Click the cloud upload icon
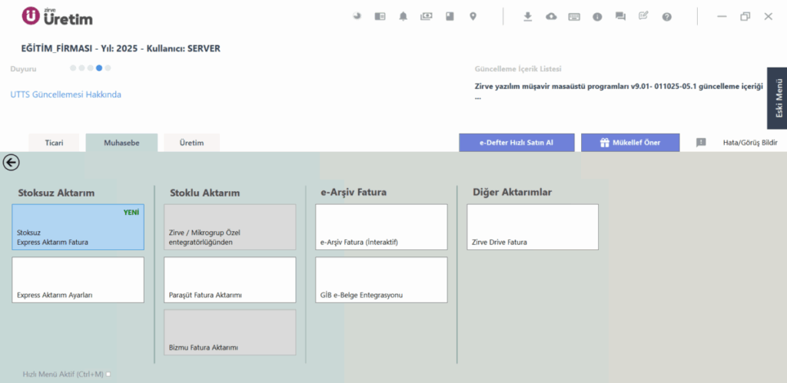This screenshot has width=787, height=383. pos(551,17)
